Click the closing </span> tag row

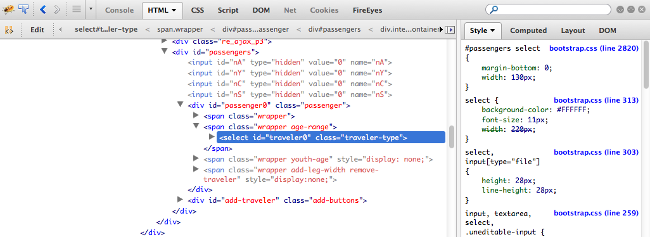point(218,148)
